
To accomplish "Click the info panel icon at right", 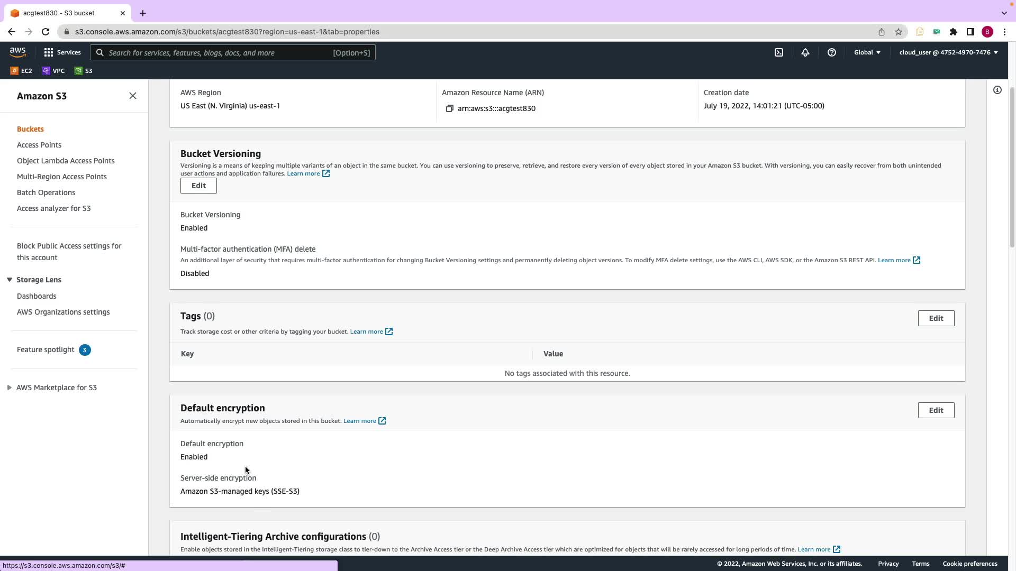I will click(997, 90).
